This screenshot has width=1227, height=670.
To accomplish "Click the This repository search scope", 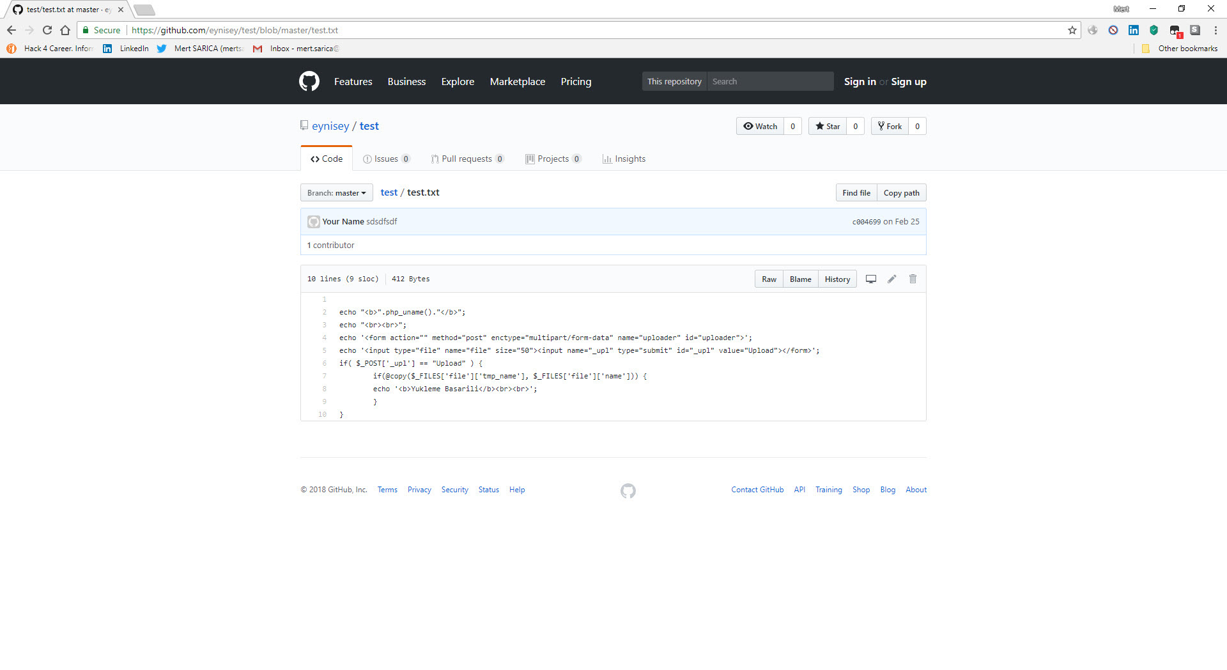I will tap(674, 81).
